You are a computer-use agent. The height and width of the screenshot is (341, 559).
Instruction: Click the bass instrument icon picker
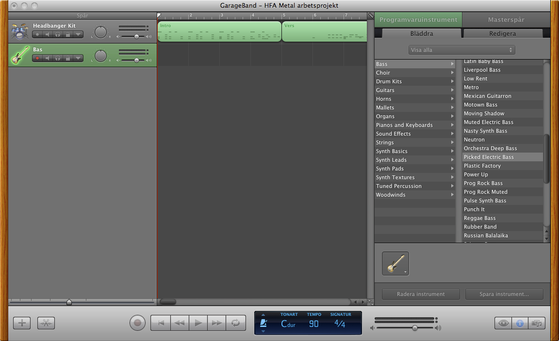point(395,263)
